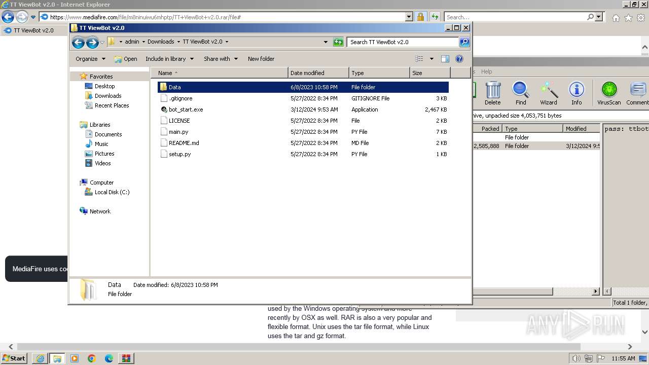Expand Share with dropdown

pyautogui.click(x=221, y=59)
